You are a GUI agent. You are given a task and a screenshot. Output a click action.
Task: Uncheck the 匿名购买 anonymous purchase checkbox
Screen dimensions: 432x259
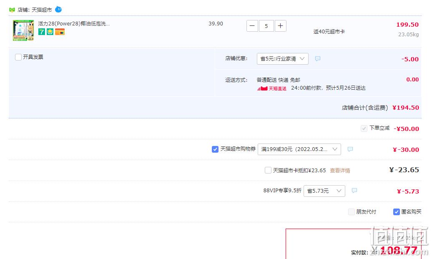pyautogui.click(x=397, y=211)
